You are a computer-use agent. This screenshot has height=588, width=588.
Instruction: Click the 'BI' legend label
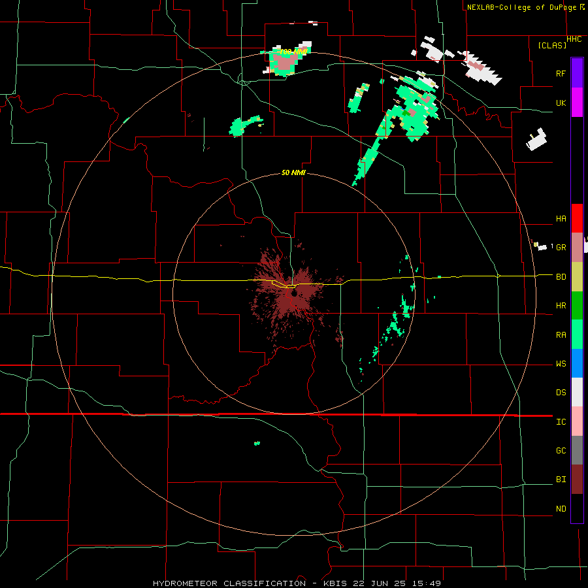tap(561, 480)
